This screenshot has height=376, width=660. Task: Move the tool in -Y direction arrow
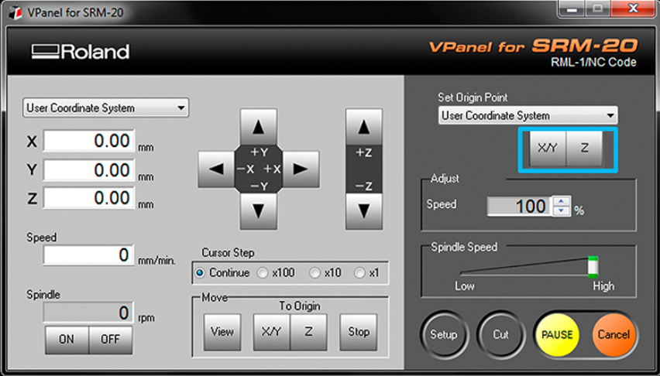pos(259,211)
